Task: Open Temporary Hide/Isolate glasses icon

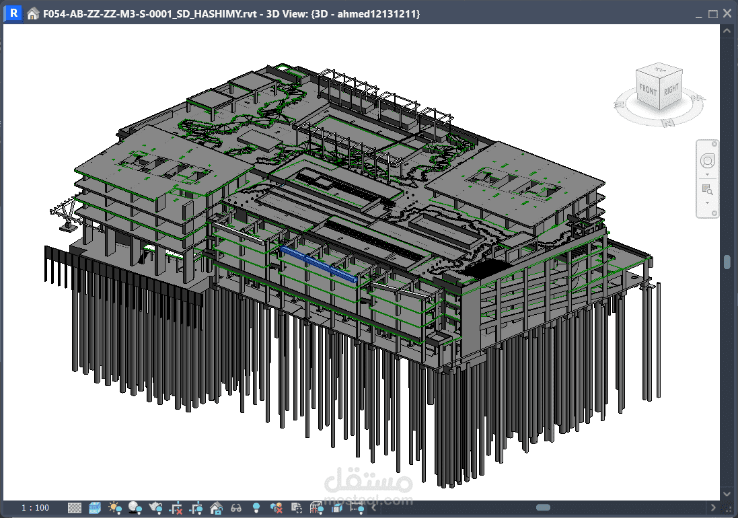Action: click(236, 508)
